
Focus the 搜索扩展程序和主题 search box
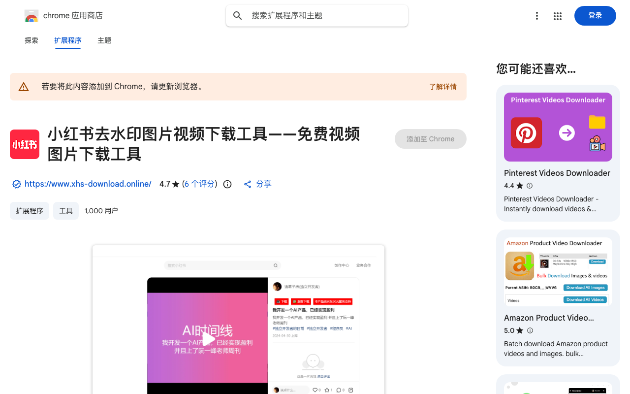pyautogui.click(x=317, y=16)
